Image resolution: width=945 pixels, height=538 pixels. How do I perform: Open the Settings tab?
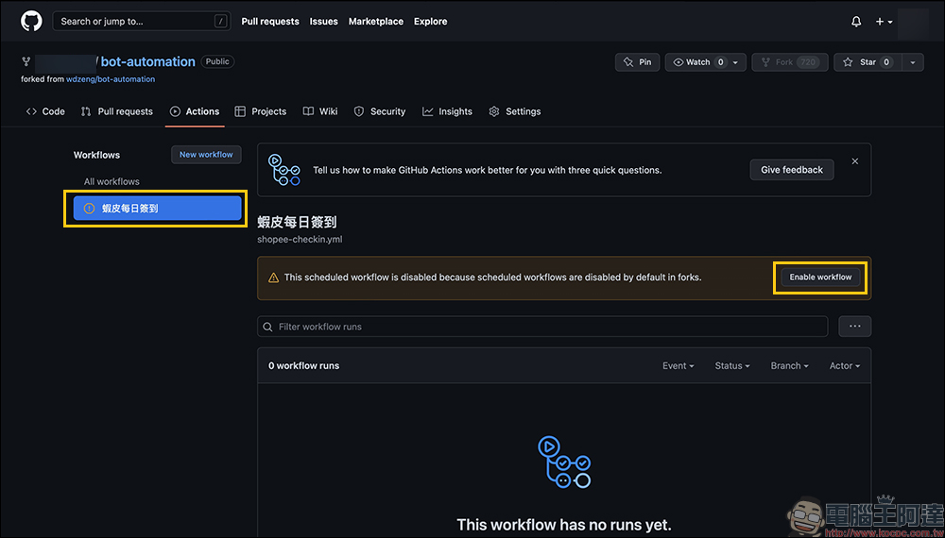click(x=515, y=111)
